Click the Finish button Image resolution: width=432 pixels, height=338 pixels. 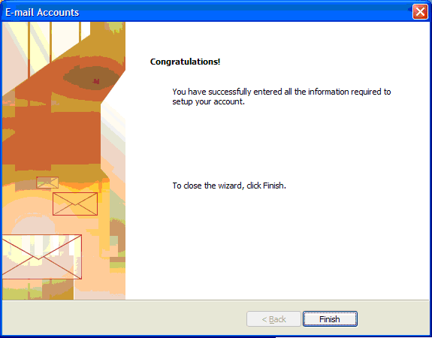pyautogui.click(x=330, y=319)
